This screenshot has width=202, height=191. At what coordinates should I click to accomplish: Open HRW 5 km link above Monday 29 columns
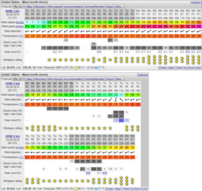[x=13, y=83]
